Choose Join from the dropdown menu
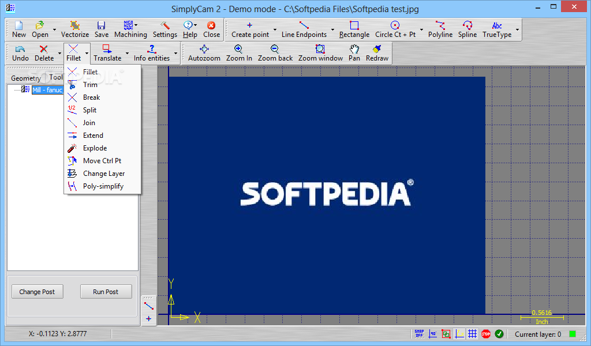 (103, 123)
